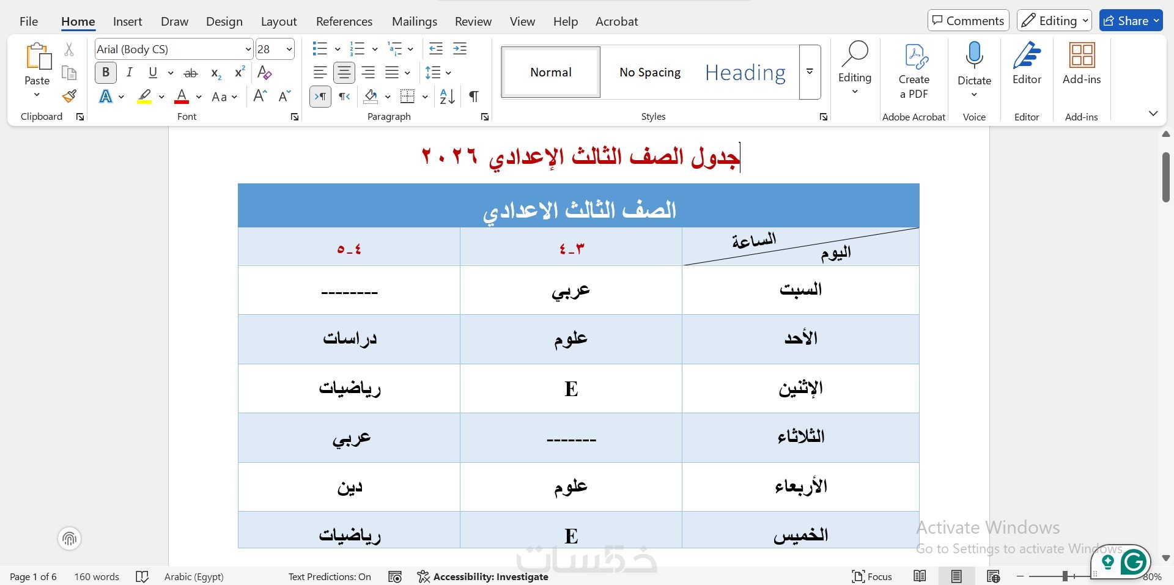Switch to the Layout tab
The width and height of the screenshot is (1174, 585).
(x=279, y=21)
